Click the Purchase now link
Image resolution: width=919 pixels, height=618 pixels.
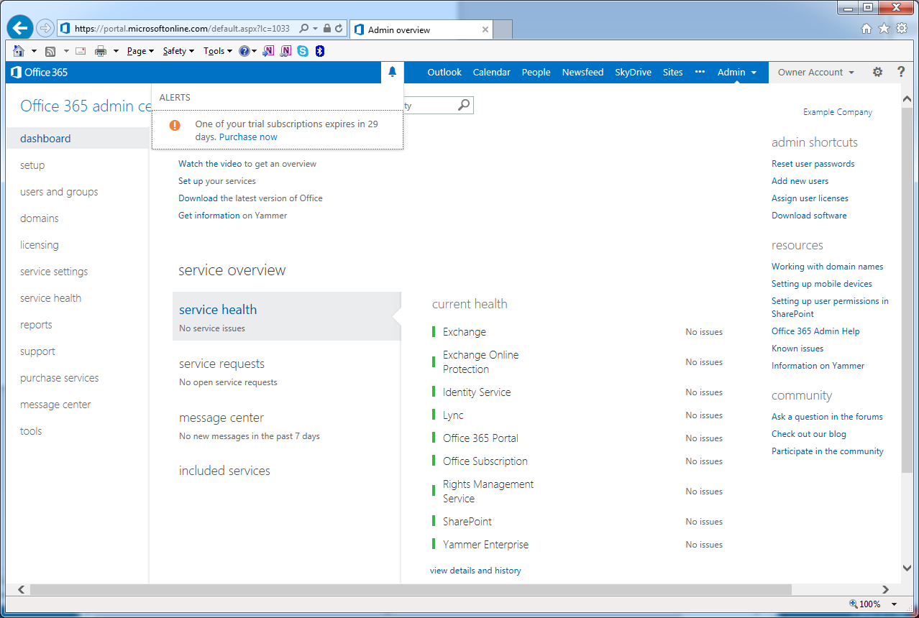[248, 137]
